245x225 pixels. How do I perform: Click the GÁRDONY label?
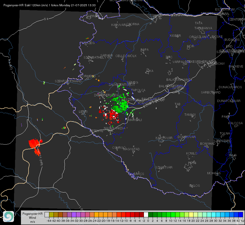point(217,64)
